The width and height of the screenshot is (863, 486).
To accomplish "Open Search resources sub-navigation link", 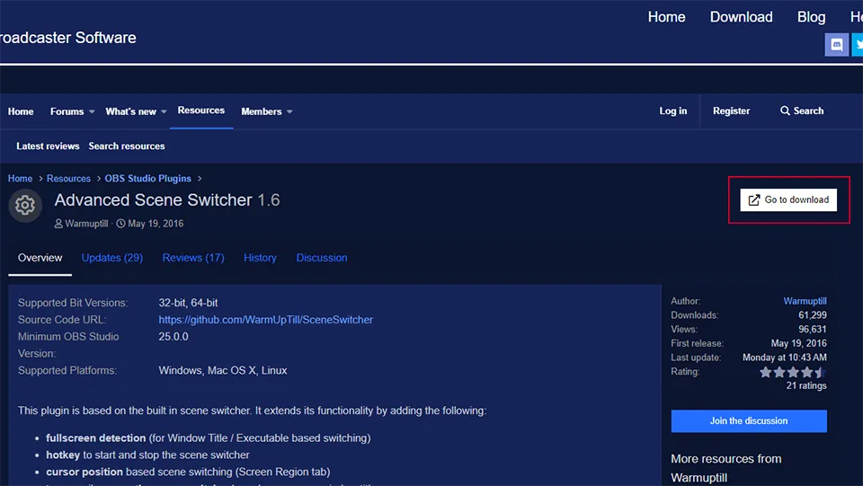I will tap(127, 146).
